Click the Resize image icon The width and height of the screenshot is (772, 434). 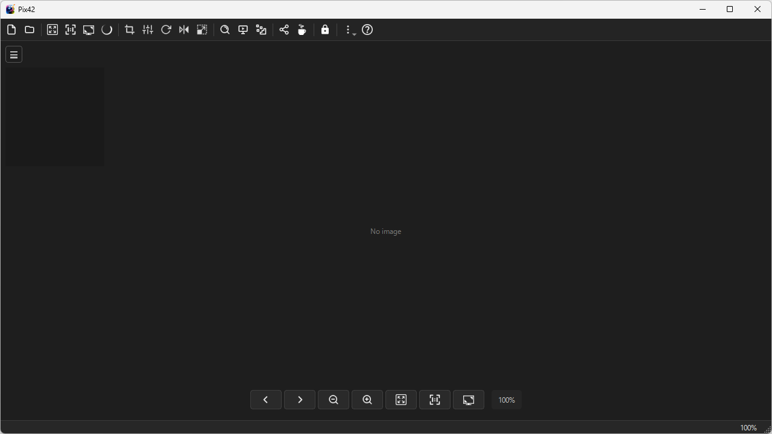202,30
